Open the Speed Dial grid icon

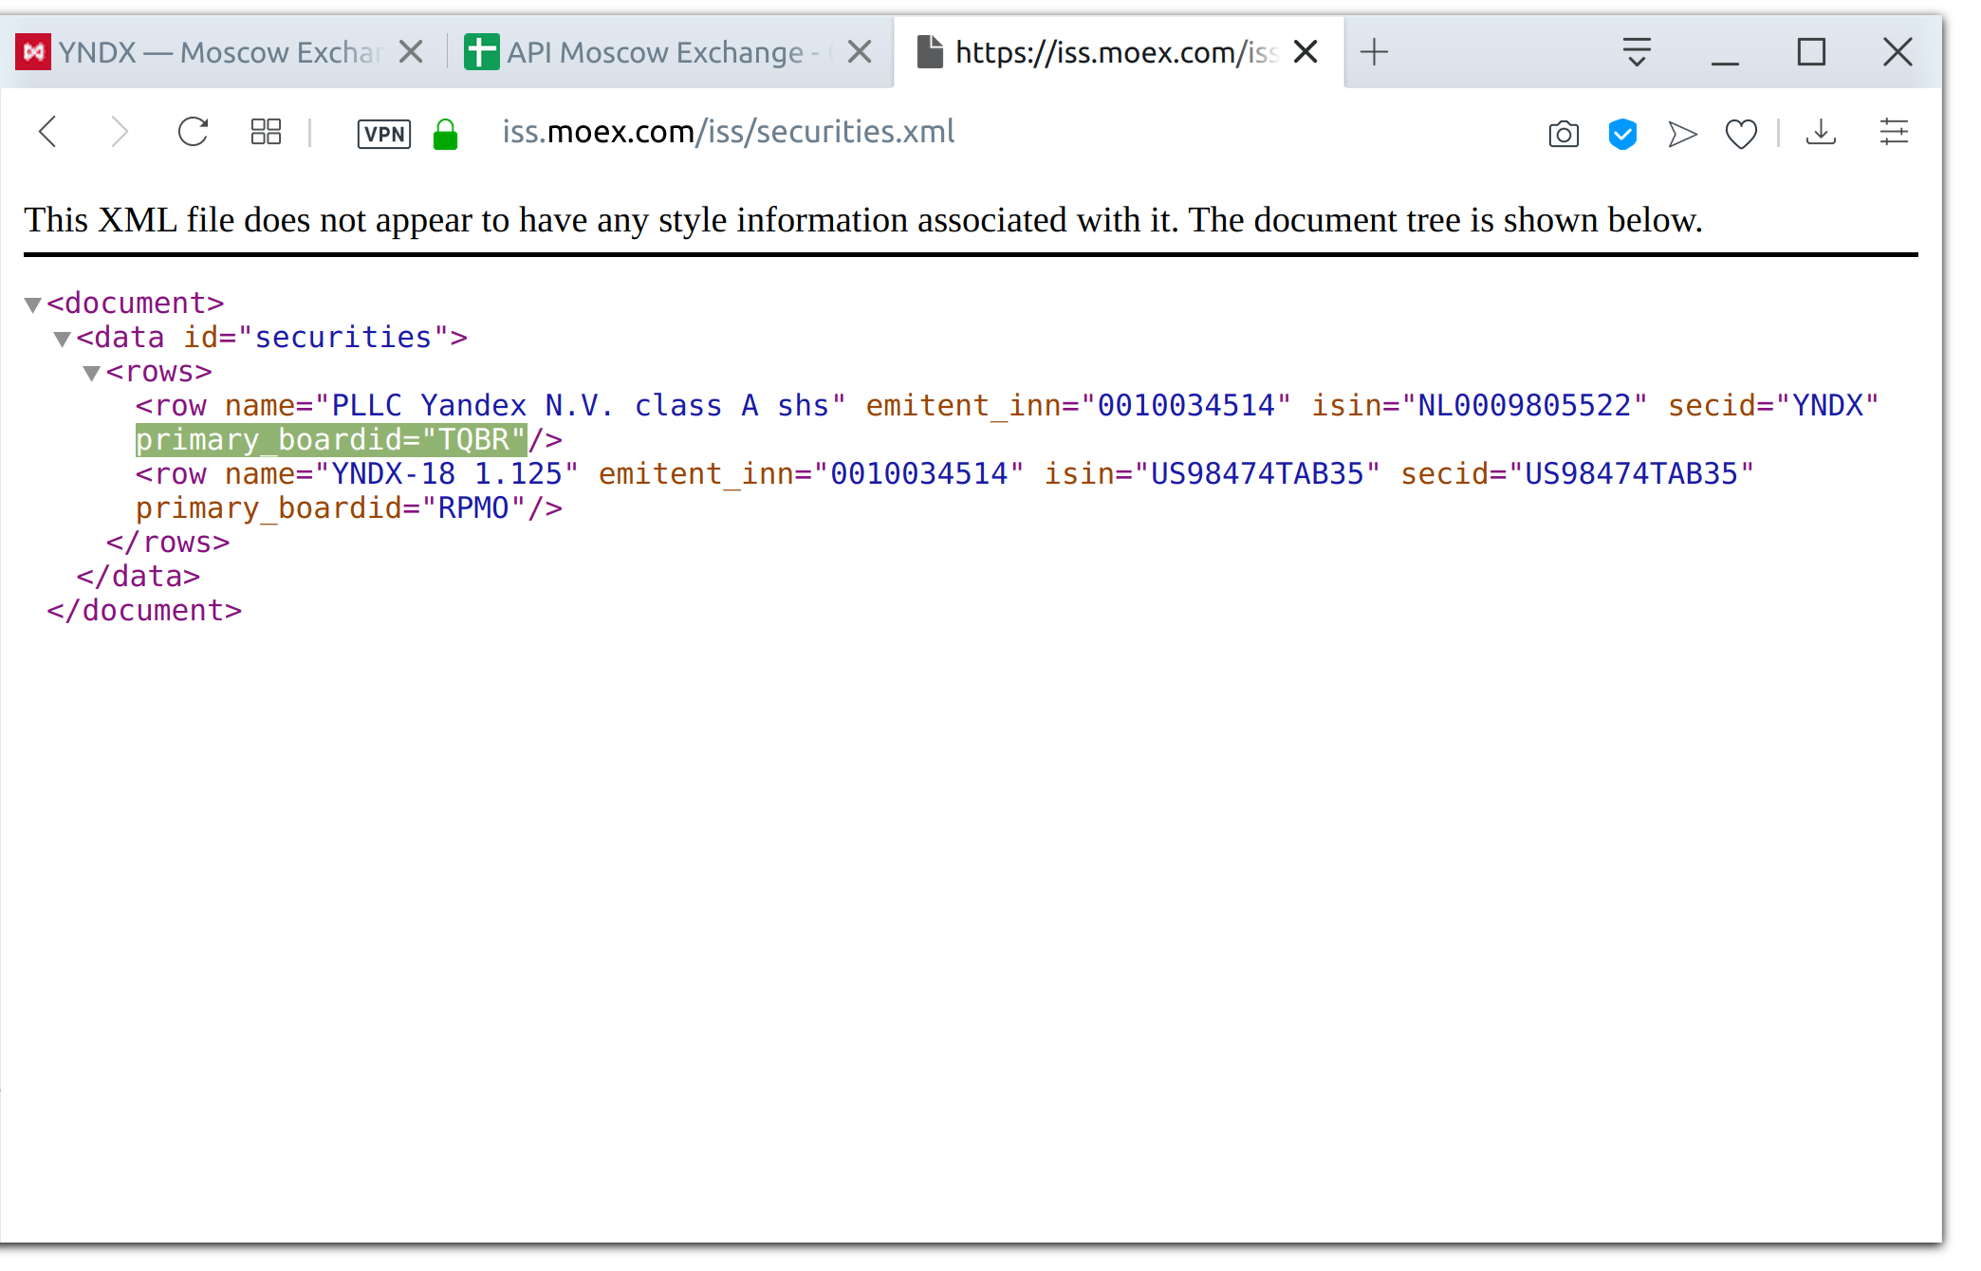coord(266,132)
